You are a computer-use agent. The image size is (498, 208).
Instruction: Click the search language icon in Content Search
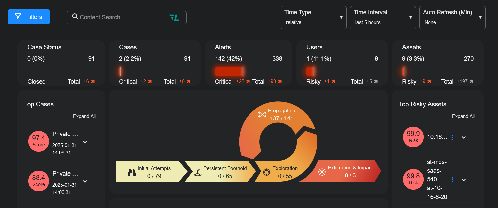pos(174,18)
